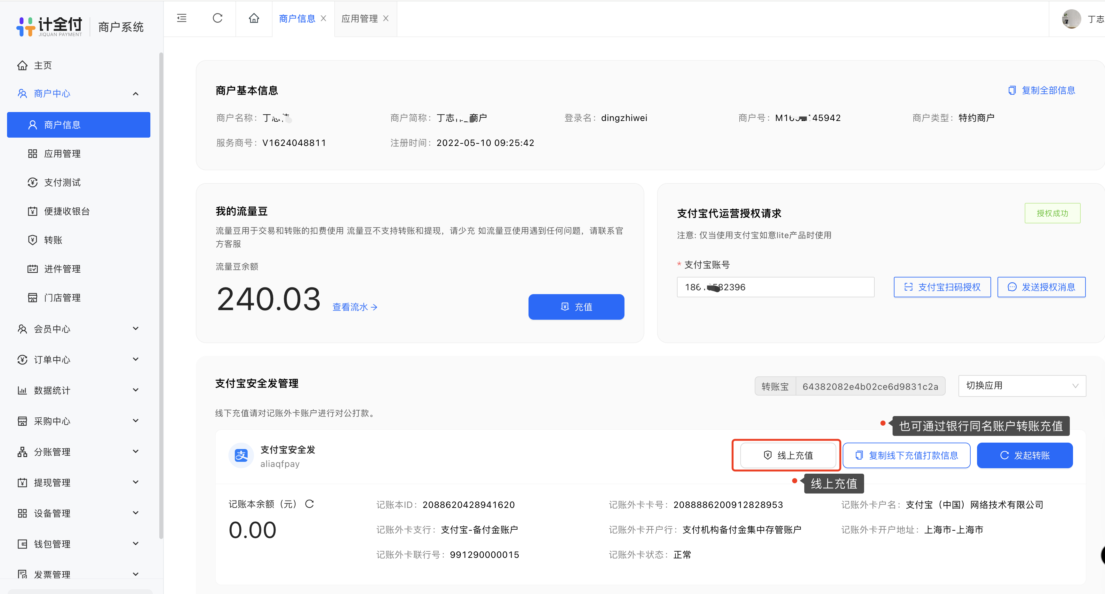Collapse the 商户中心 menu group
Screen dimensions: 1105x594
[79, 93]
